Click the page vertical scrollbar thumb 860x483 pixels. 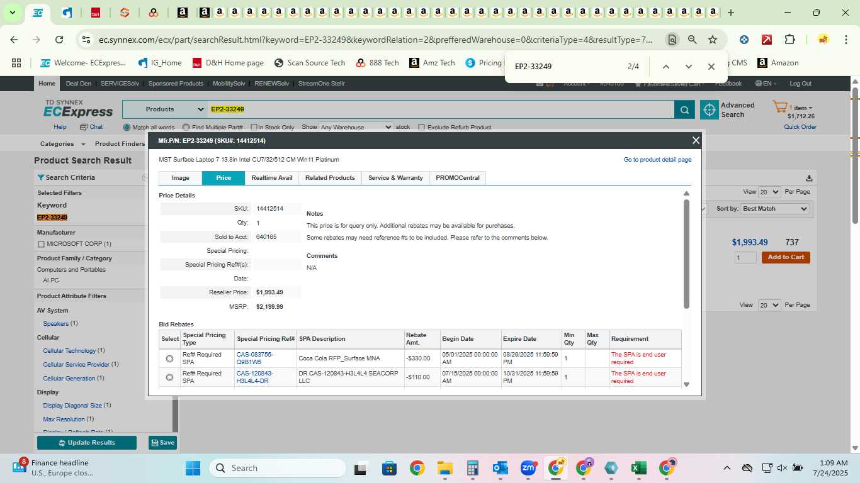(x=855, y=154)
